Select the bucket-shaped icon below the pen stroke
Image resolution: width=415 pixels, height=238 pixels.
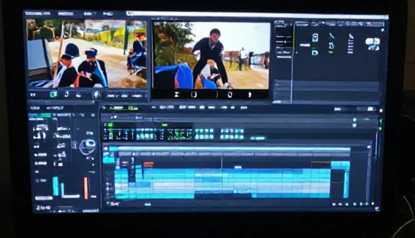[x=331, y=46]
